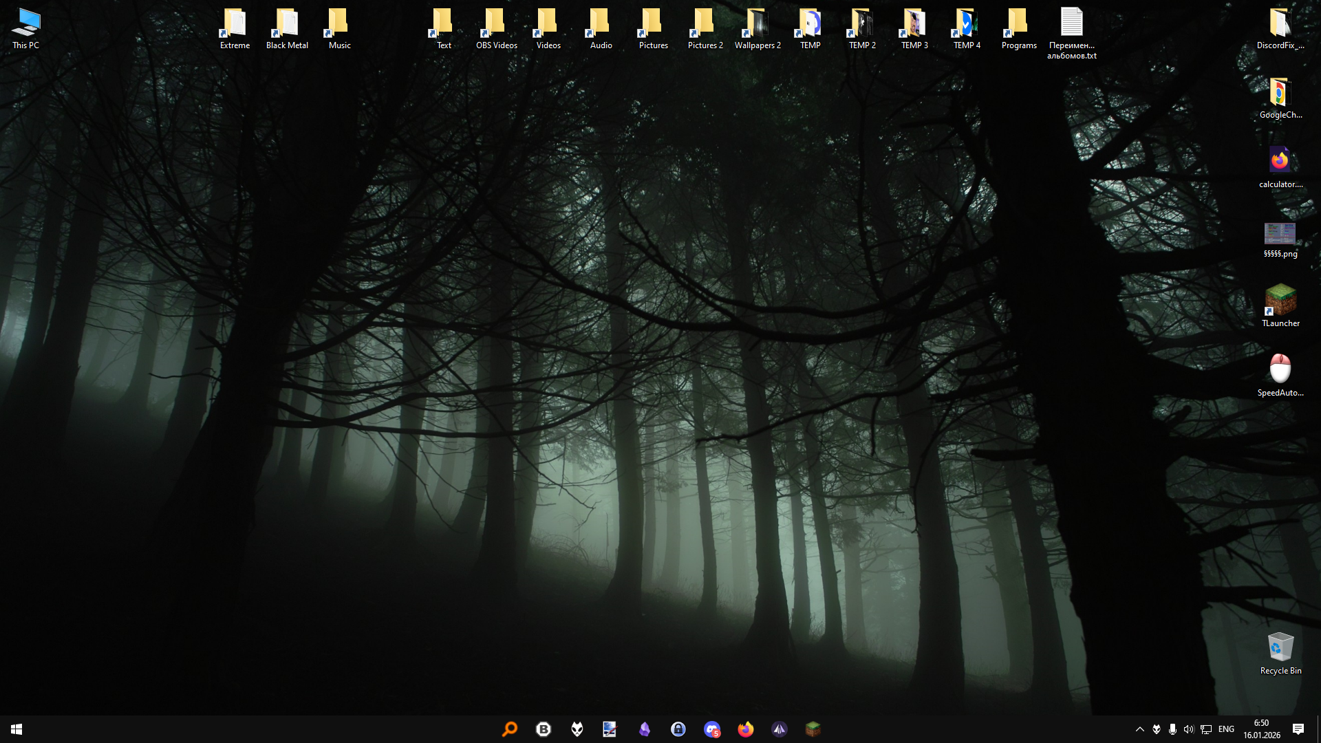
Task: Launch Firefox from the taskbar
Action: point(746,729)
